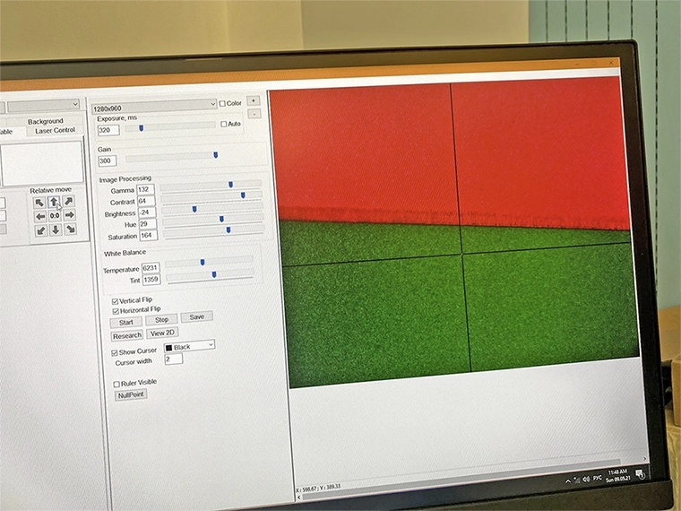This screenshot has width=681, height=511.
Task: Disable the Vertical Flip checkbox
Action: point(115,300)
